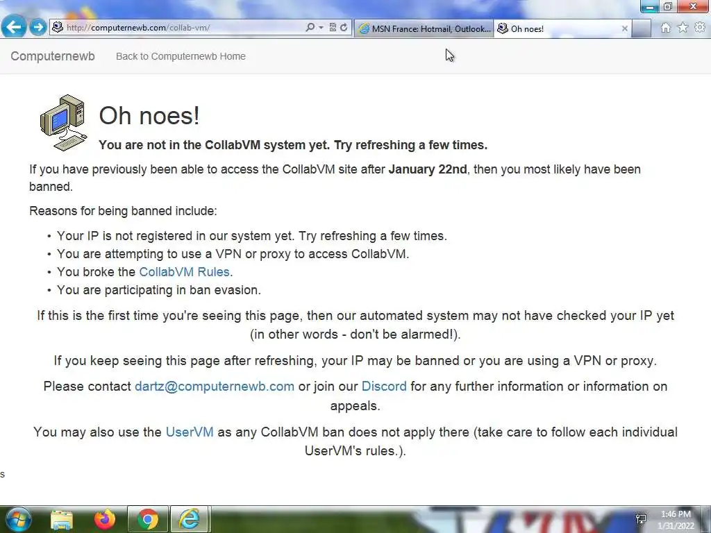Open a new blank tab
This screenshot has width=711, height=533.
[x=641, y=28]
